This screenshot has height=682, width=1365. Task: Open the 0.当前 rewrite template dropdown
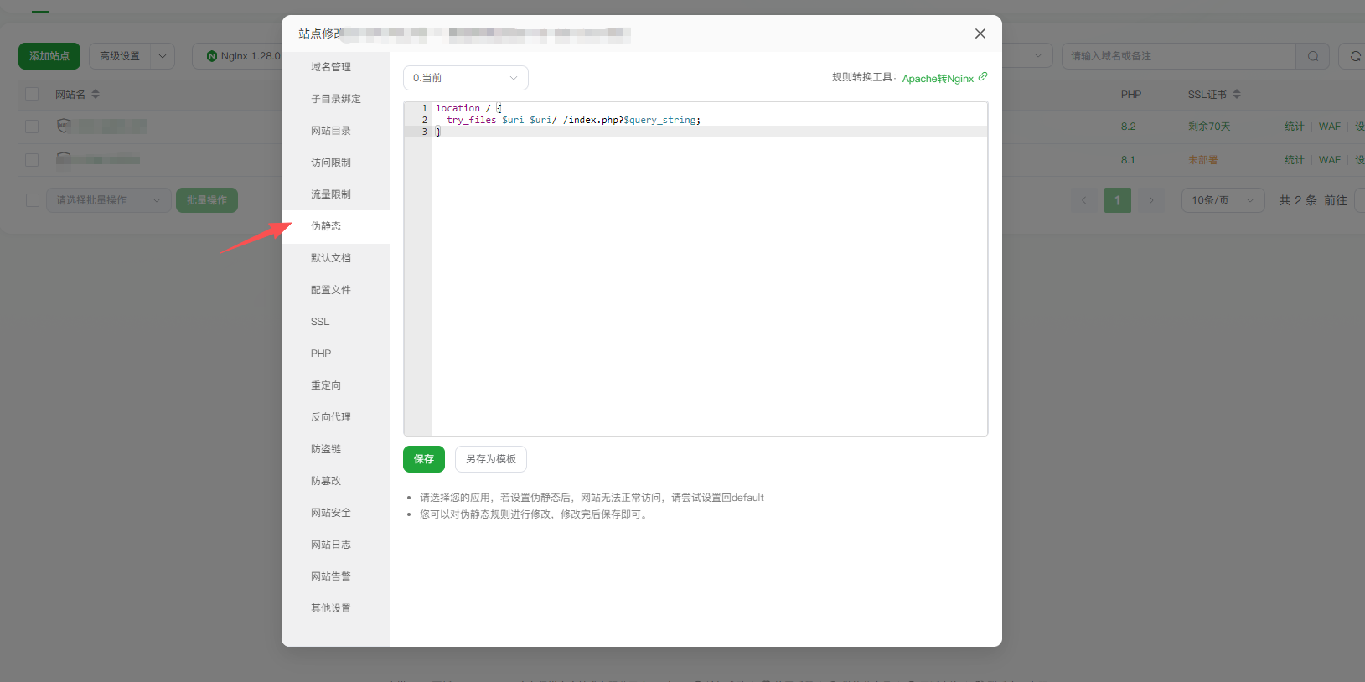[465, 78]
